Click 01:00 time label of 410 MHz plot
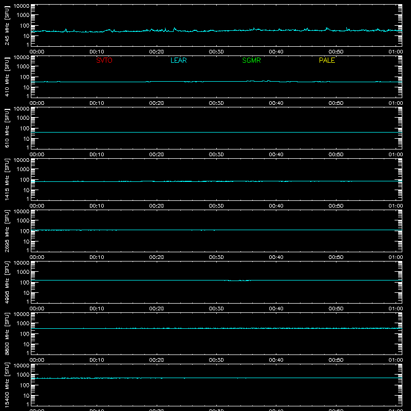This screenshot has width=411, height=411. tap(396, 103)
